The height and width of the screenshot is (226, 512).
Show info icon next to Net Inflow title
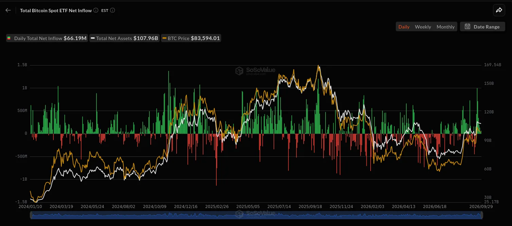(96, 10)
